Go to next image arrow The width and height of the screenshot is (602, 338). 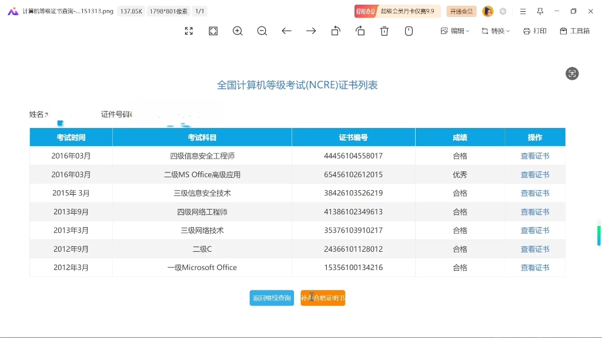[x=311, y=31]
